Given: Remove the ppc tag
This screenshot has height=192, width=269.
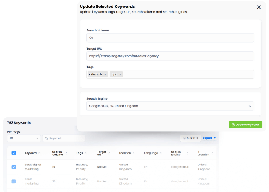Looking at the screenshot, I should [120, 74].
